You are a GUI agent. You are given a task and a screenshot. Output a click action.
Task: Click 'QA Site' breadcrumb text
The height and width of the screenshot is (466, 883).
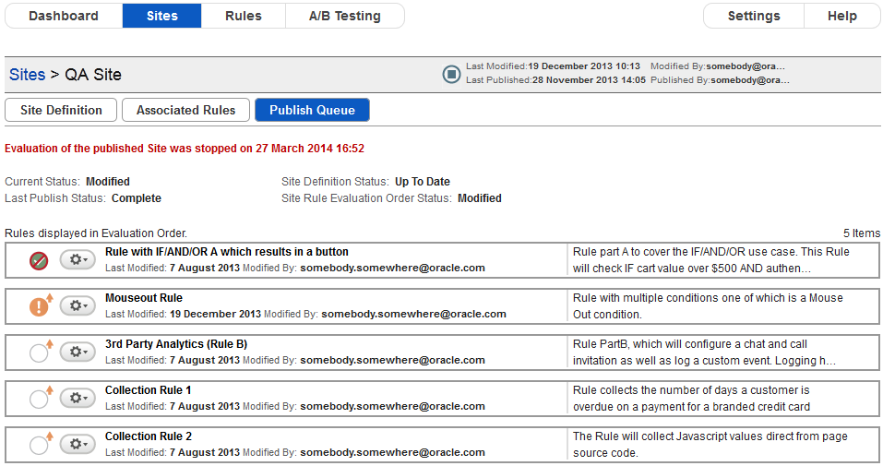pos(93,75)
